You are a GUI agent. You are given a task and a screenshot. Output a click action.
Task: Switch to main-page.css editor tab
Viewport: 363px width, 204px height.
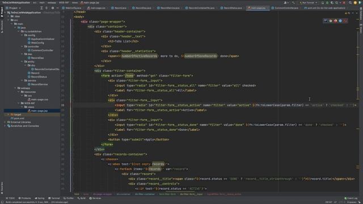pyautogui.click(x=96, y=8)
